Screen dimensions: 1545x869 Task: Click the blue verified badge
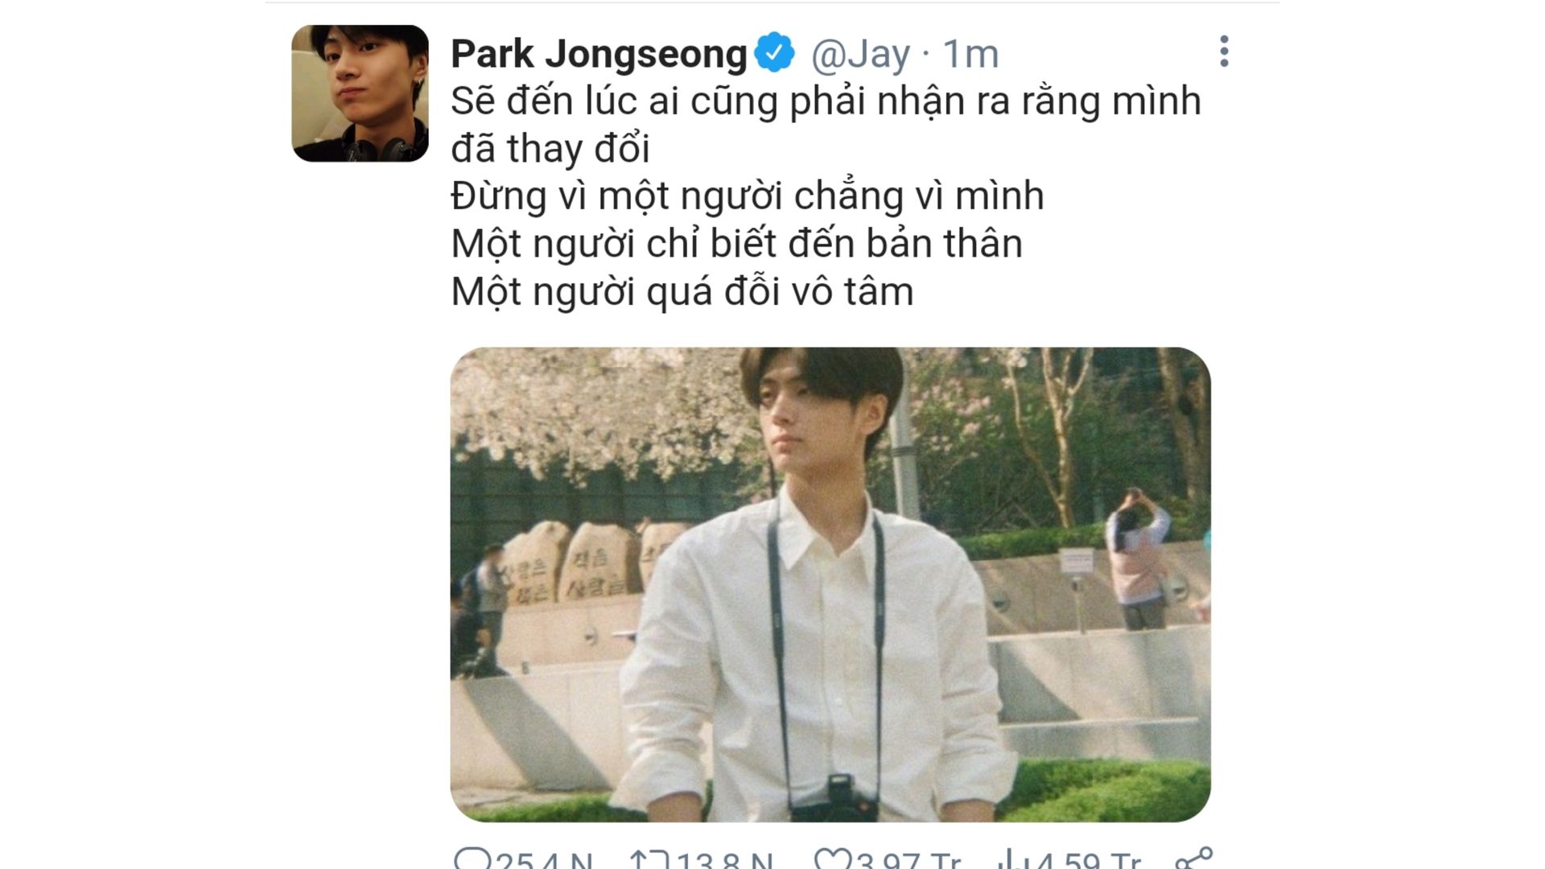tap(774, 53)
